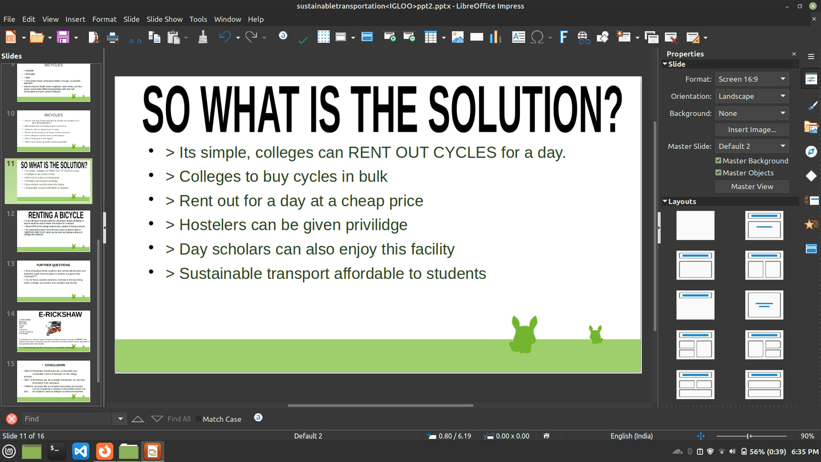The height and width of the screenshot is (462, 821).
Task: Collapse the Layouts section
Action: click(x=665, y=201)
